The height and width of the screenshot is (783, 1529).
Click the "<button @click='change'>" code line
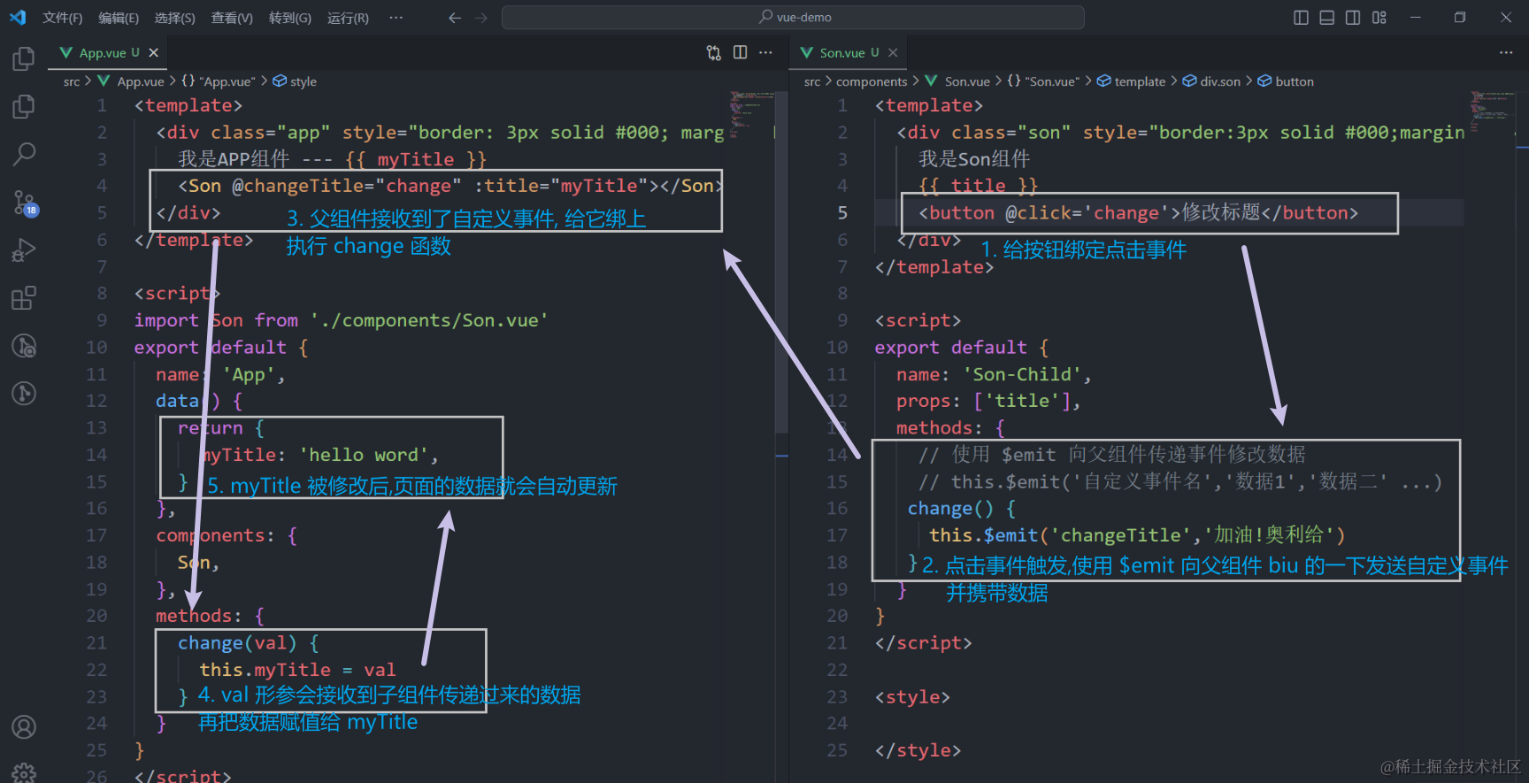point(1138,213)
